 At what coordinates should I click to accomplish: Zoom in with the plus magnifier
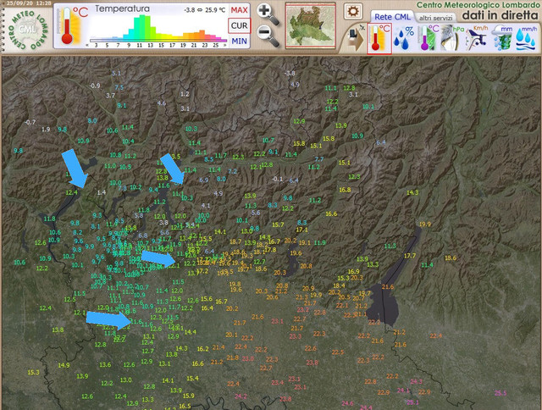coord(268,14)
